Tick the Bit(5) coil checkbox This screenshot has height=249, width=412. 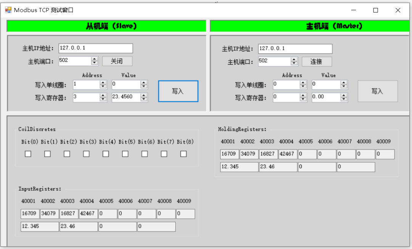click(x=125, y=154)
